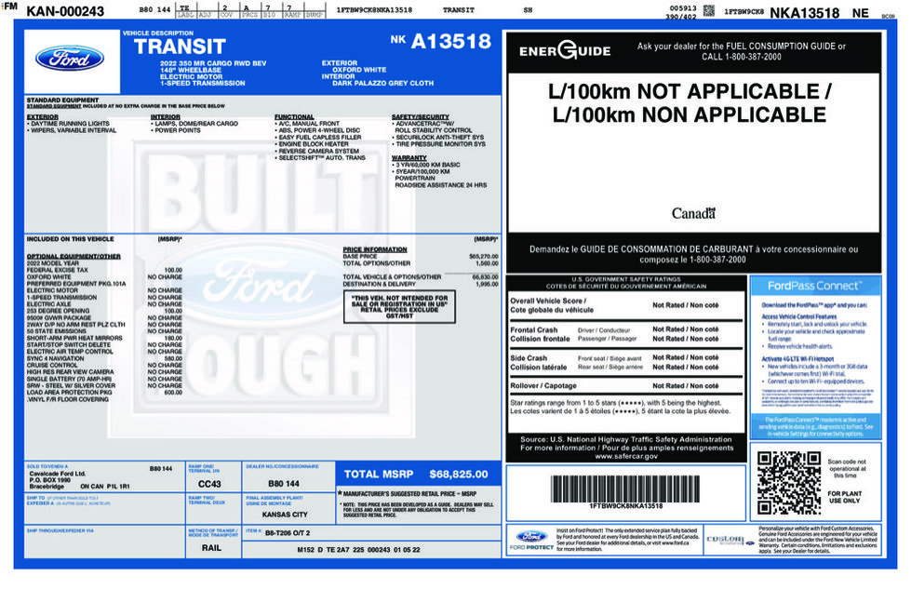Click 'TIRE PRESSURE MONITOR SYS' item
Screen dimensions: 911x589
point(438,144)
